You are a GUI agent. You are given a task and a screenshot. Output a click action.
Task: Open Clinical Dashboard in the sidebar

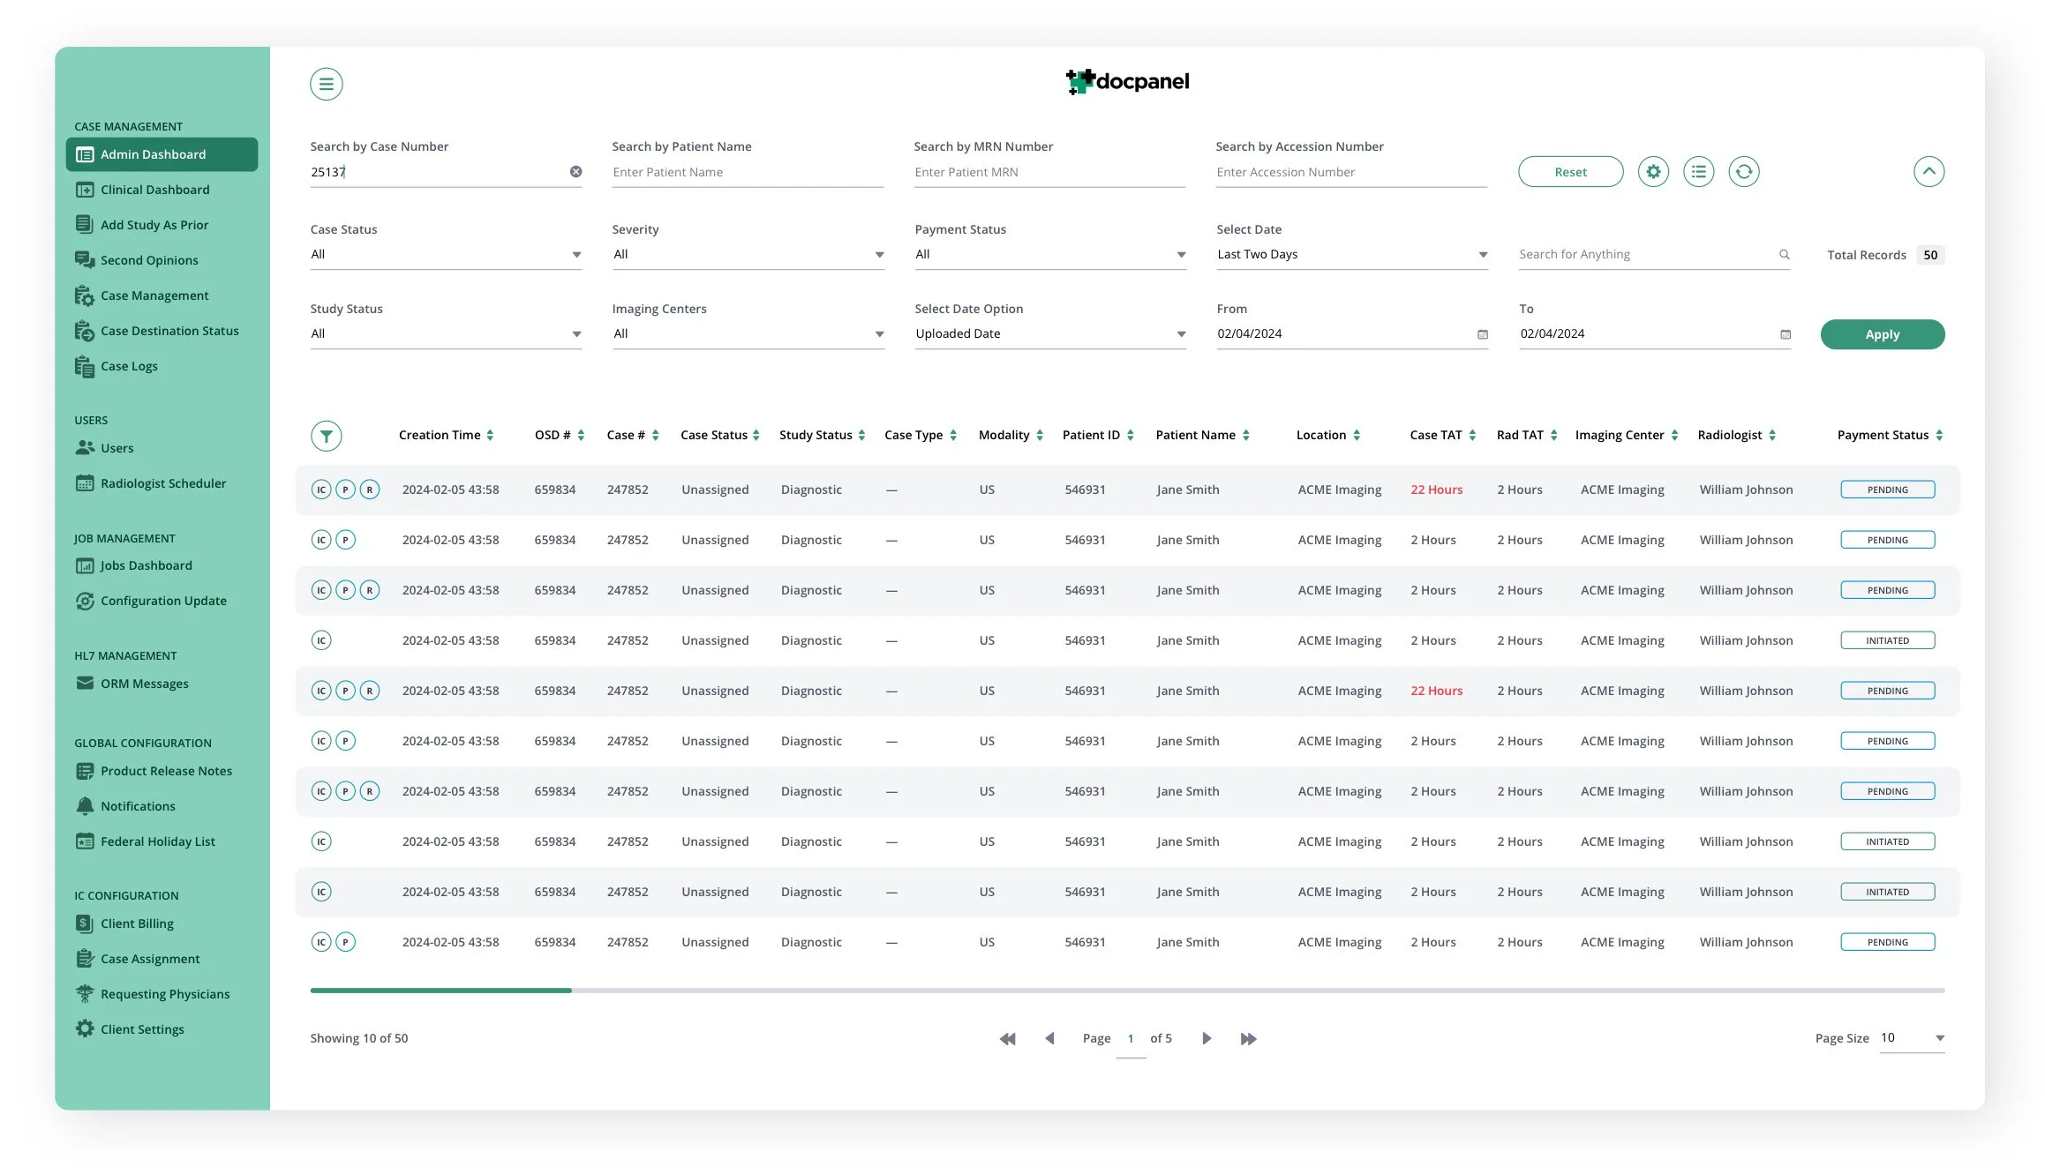(154, 190)
